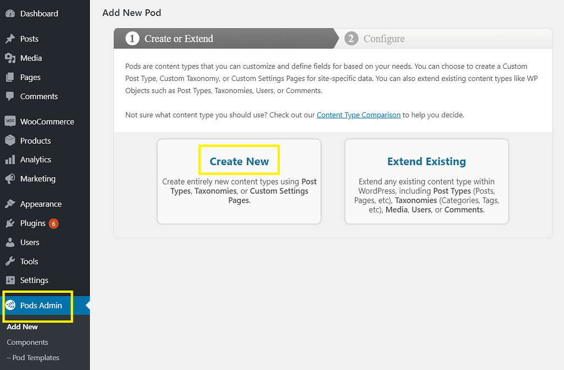Switch to the Configure step
Viewport: 564px width, 370px height.
pos(384,39)
